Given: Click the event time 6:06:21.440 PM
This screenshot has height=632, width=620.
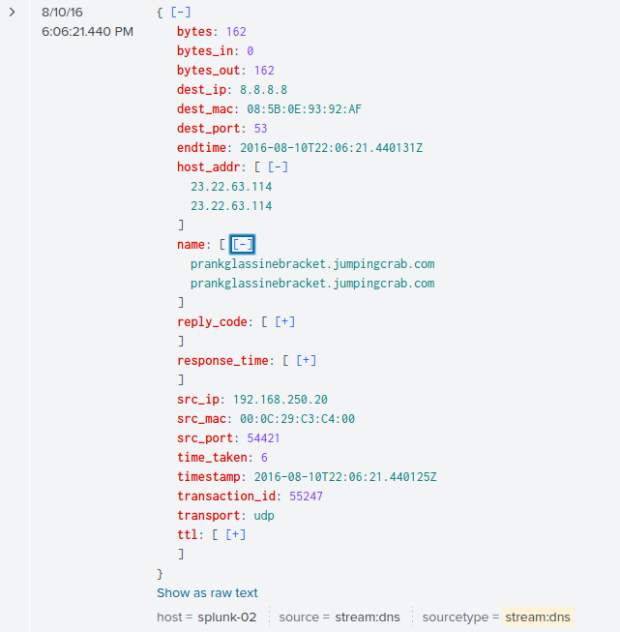Looking at the screenshot, I should tap(87, 31).
